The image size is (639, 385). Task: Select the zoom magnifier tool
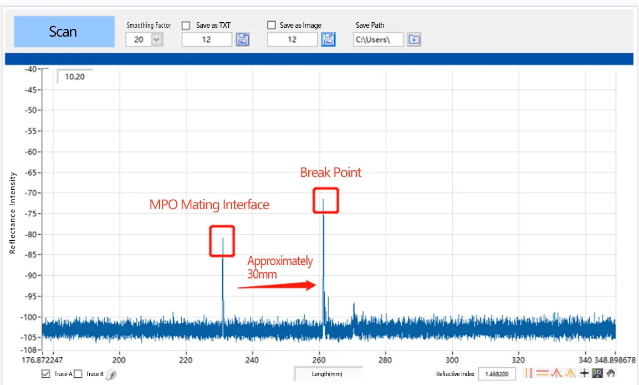pyautogui.click(x=597, y=373)
